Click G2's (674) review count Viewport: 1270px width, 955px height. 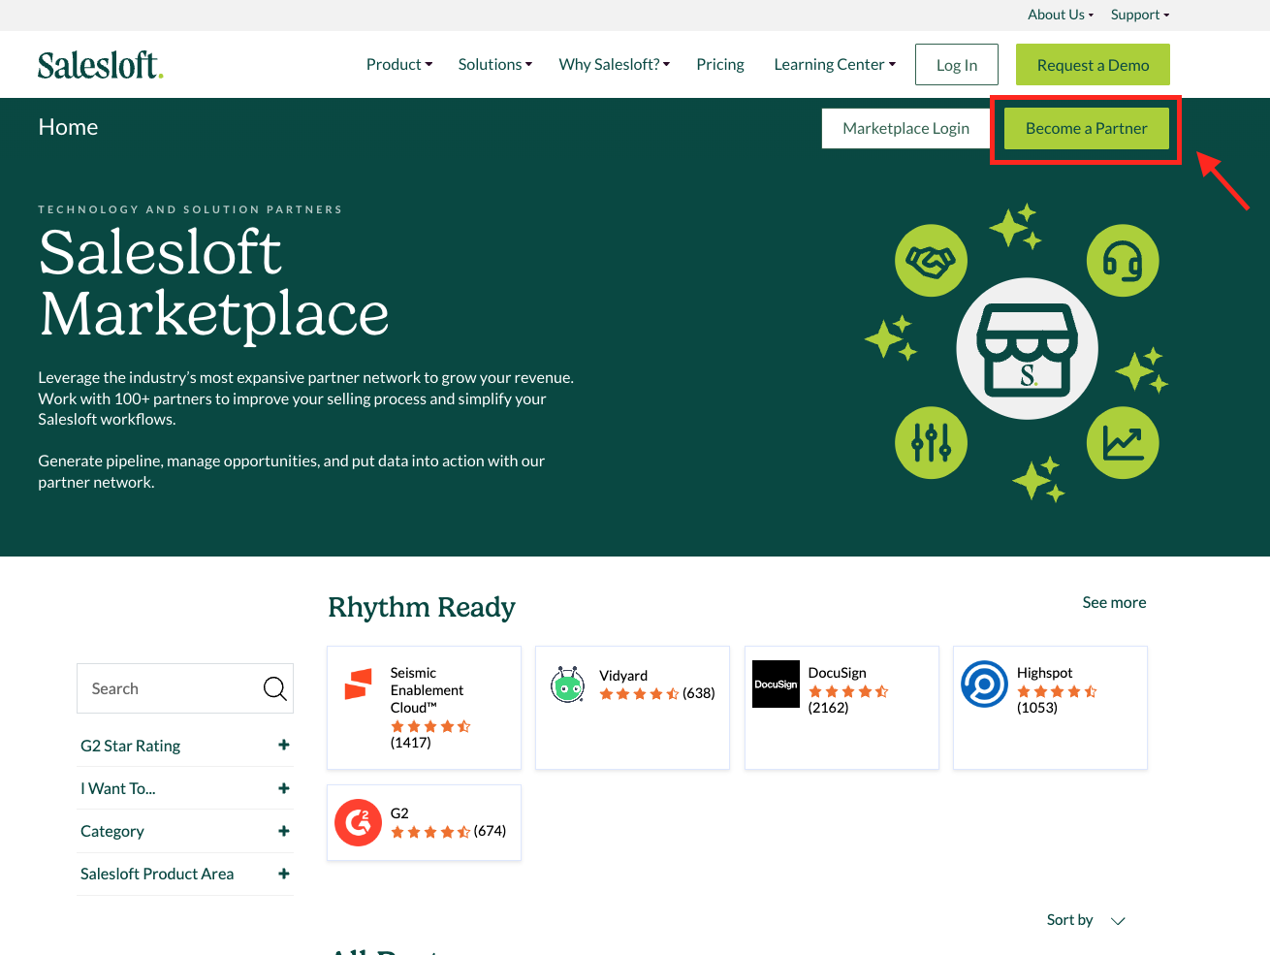click(491, 831)
